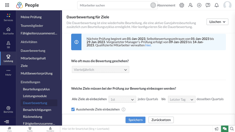Open Mitarbeitergehalt menu item
This screenshot has width=235, height=132.
(33, 58)
